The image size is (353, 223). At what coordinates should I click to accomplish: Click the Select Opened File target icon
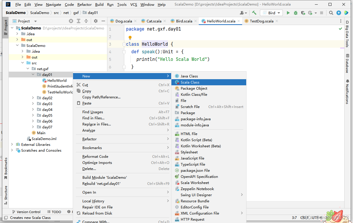pos(71,21)
